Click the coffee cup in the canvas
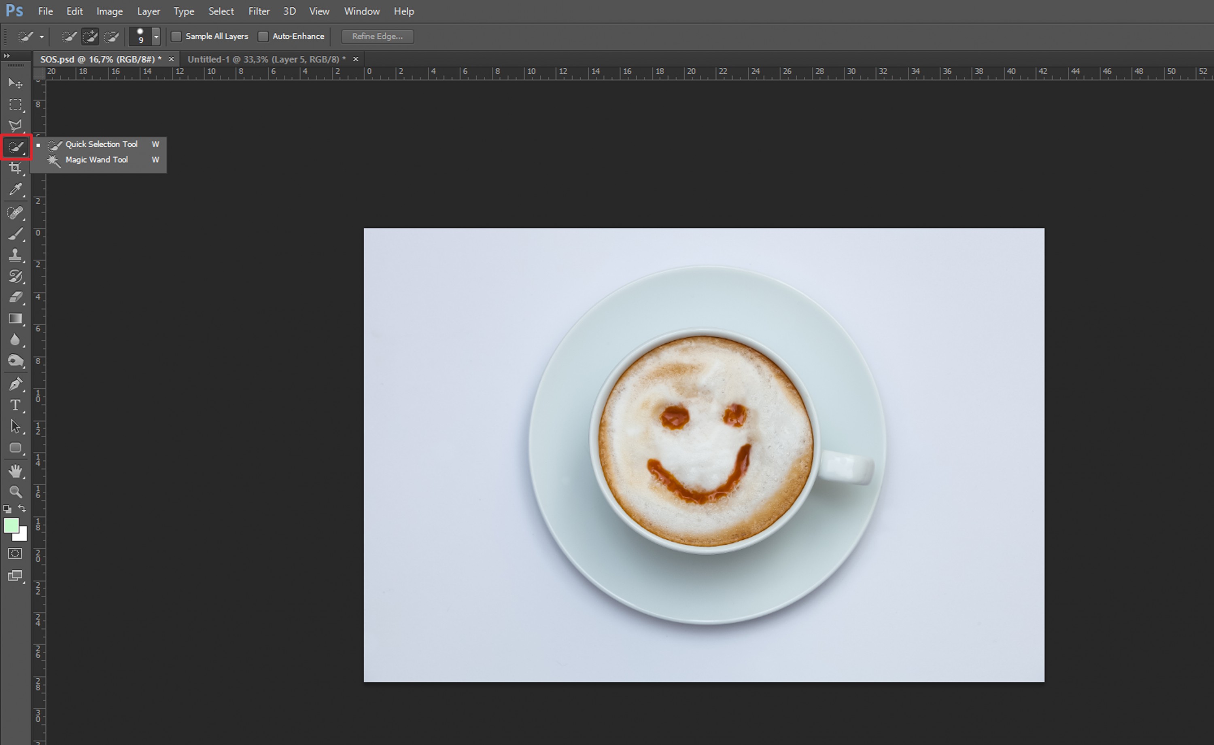 tap(706, 441)
